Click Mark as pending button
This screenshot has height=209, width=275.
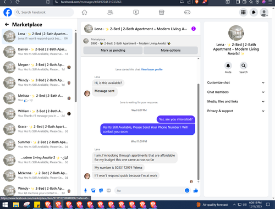[x=113, y=50]
